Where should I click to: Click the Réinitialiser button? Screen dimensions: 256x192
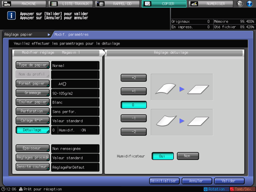pos(164,181)
